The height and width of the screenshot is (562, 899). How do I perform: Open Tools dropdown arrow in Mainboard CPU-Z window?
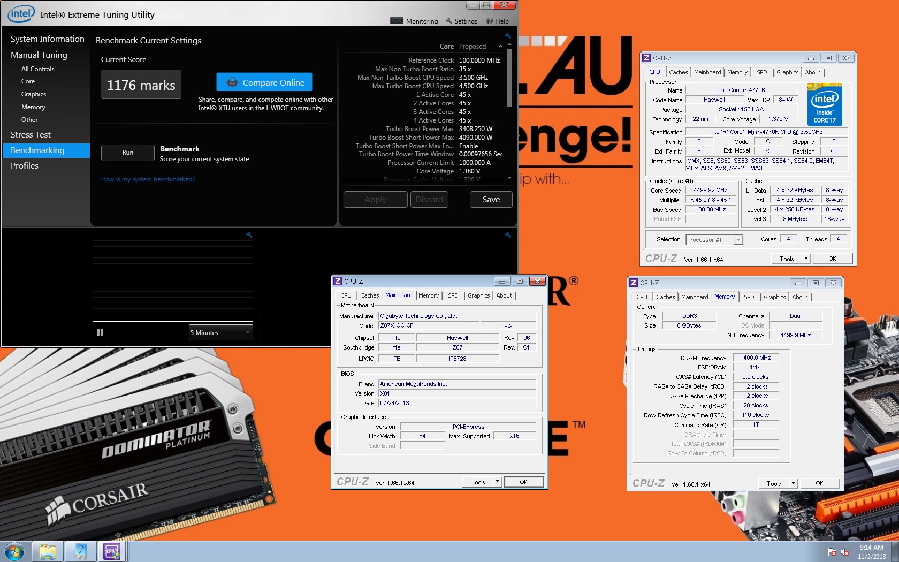click(497, 482)
